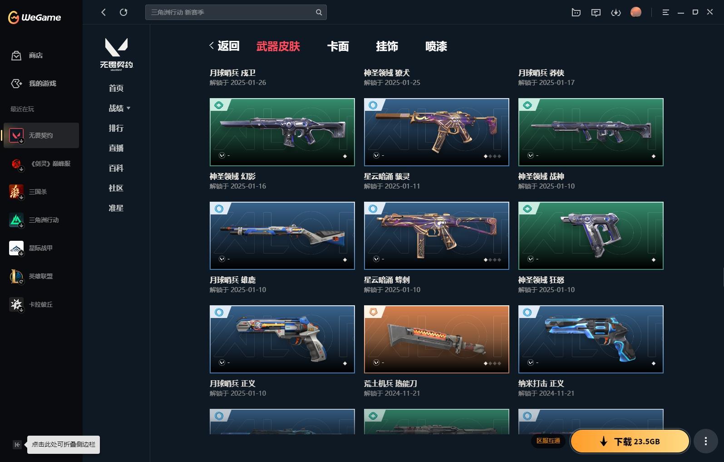Open the three-dot more options button
This screenshot has height=462, width=724.
(x=705, y=441)
